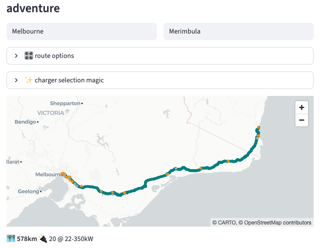Click the Merimbula destination input field
The height and width of the screenshot is (248, 322).
click(238, 31)
